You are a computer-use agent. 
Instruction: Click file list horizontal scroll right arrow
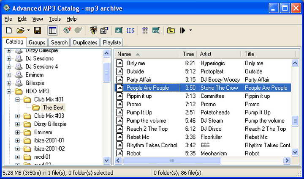click(287, 160)
